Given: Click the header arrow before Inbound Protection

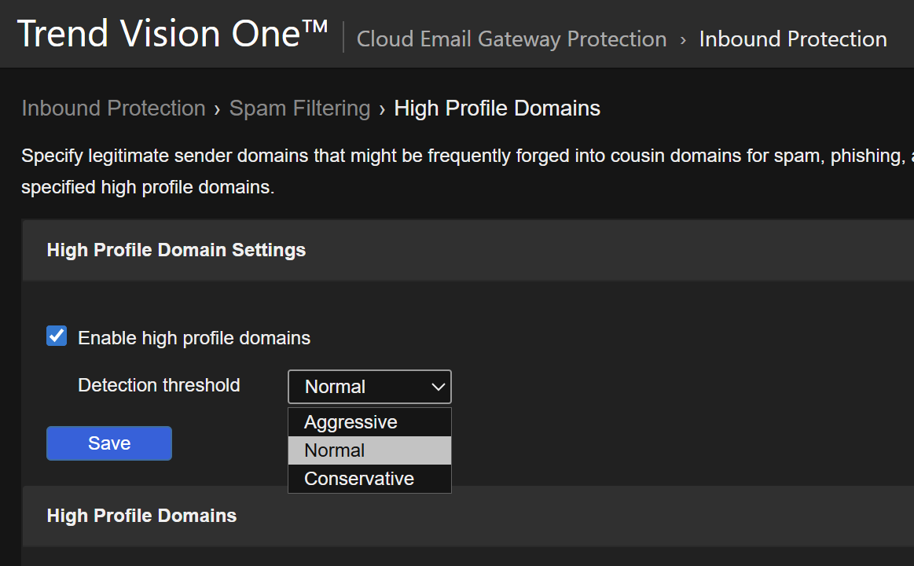Looking at the screenshot, I should [x=683, y=39].
